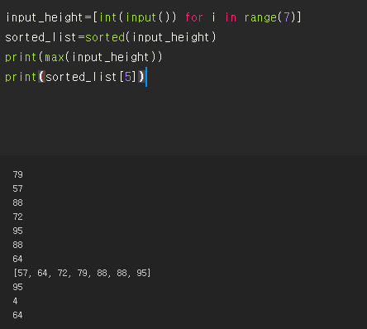
Task: Click 'range' in the list comprehension
Action: (260, 18)
